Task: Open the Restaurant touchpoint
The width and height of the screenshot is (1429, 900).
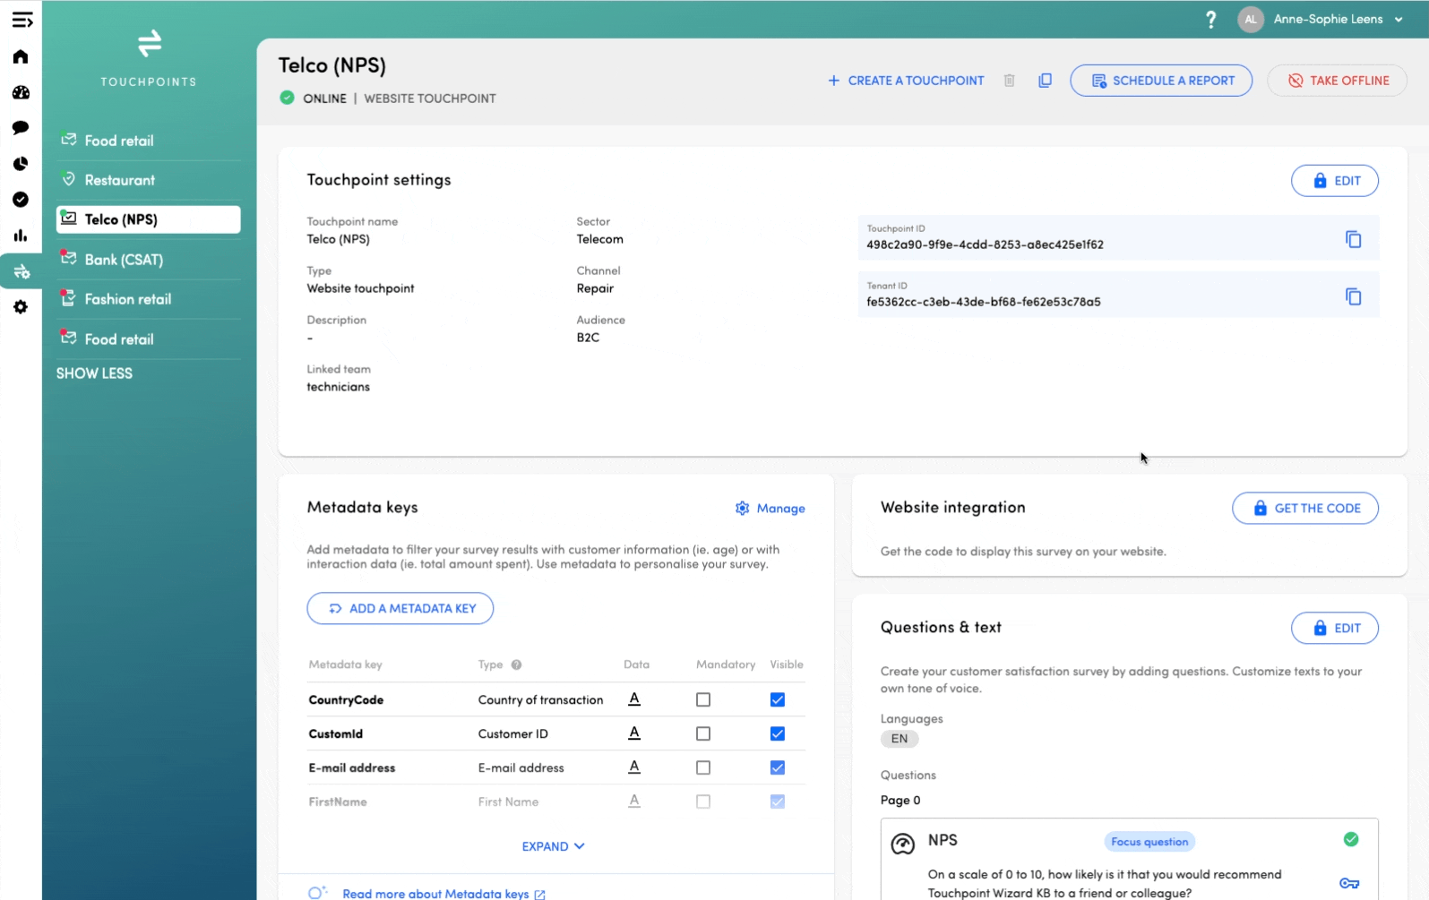Action: [119, 180]
